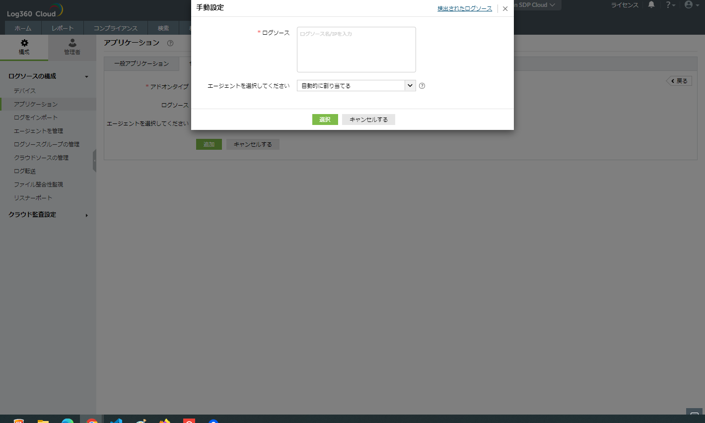Click the help icon beside agent dropdown
This screenshot has width=705, height=423.
[x=422, y=86]
